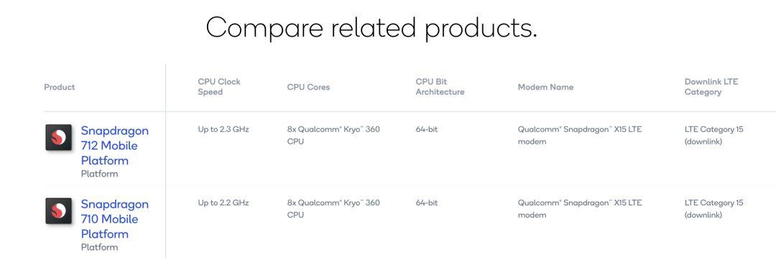Image resolution: width=776 pixels, height=270 pixels.
Task: Select the CPU Clock Speed column header
Action: (x=219, y=87)
